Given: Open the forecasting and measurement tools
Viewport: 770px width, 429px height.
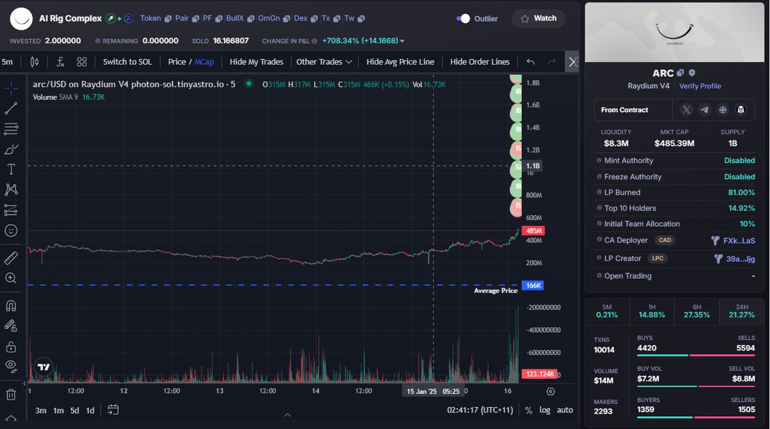Looking at the screenshot, I should tap(11, 210).
